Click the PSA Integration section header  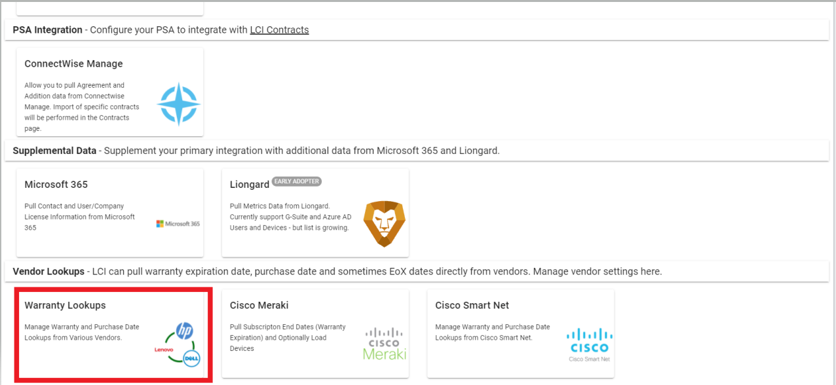coord(47,30)
